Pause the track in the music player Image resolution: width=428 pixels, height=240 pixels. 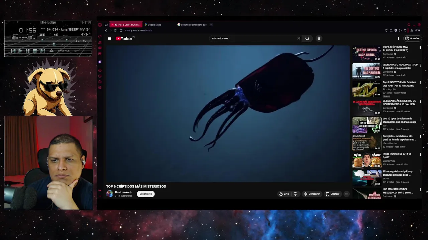pos(28,51)
